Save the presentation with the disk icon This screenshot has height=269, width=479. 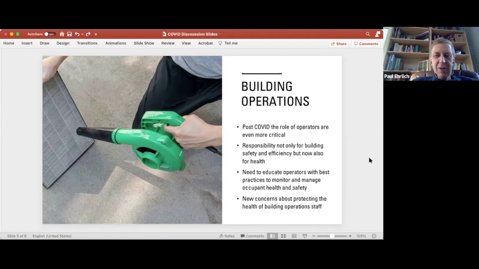(x=69, y=34)
